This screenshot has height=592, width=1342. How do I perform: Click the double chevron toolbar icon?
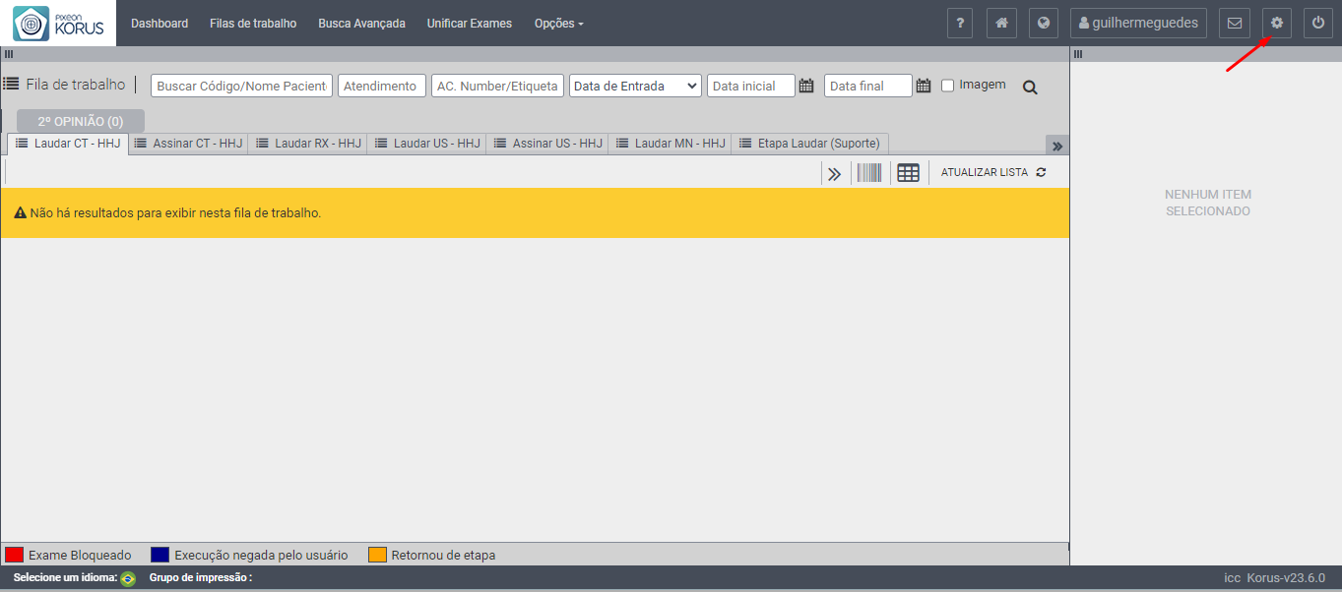[834, 174]
